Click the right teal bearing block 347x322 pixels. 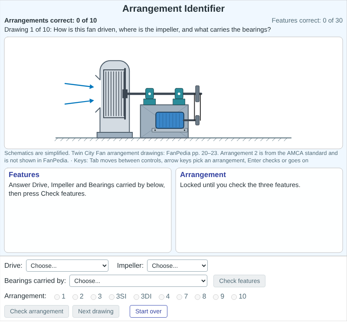179,96
